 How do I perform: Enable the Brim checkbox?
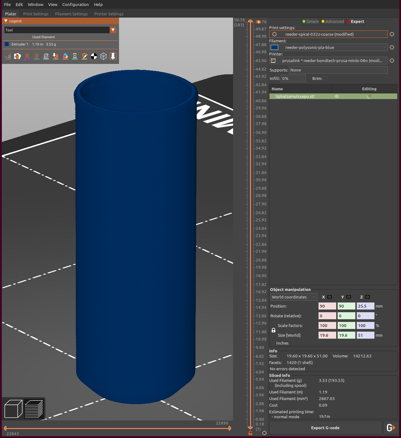pos(326,78)
